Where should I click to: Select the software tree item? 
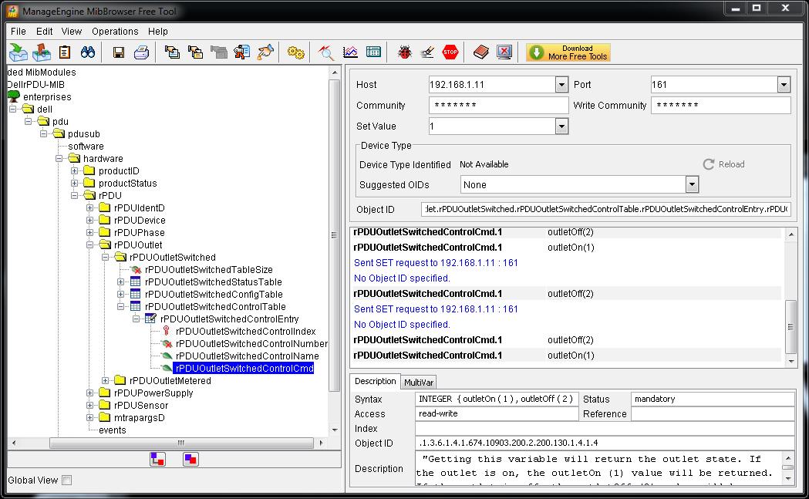(x=86, y=146)
